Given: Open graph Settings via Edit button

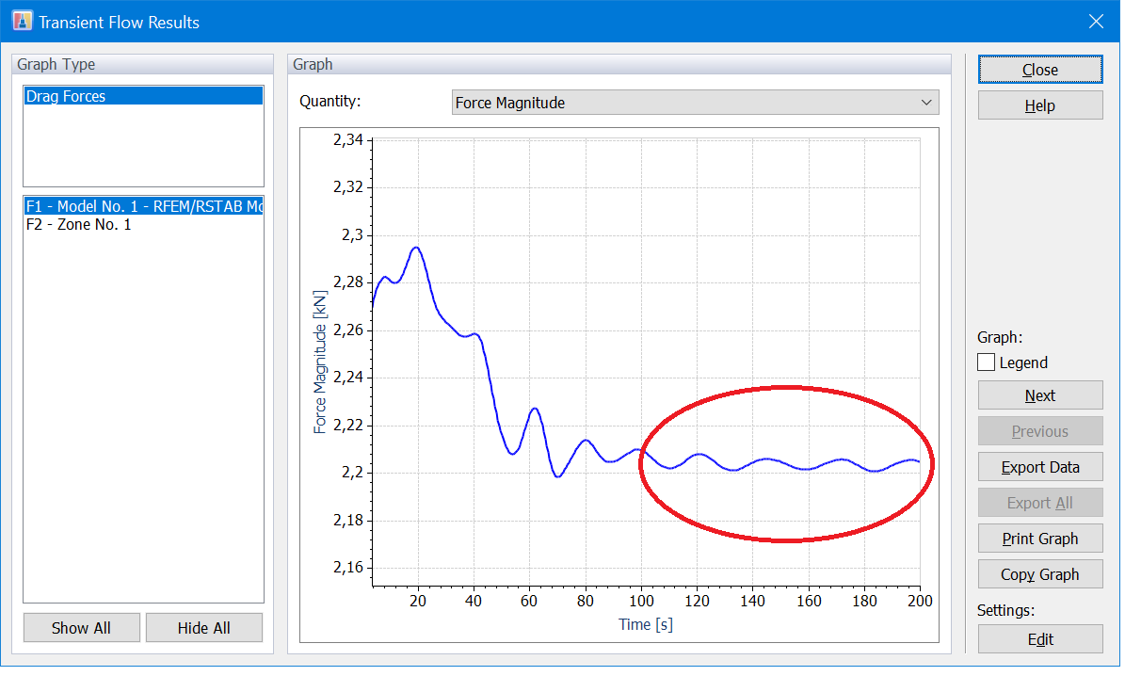Looking at the screenshot, I should 1039,638.
